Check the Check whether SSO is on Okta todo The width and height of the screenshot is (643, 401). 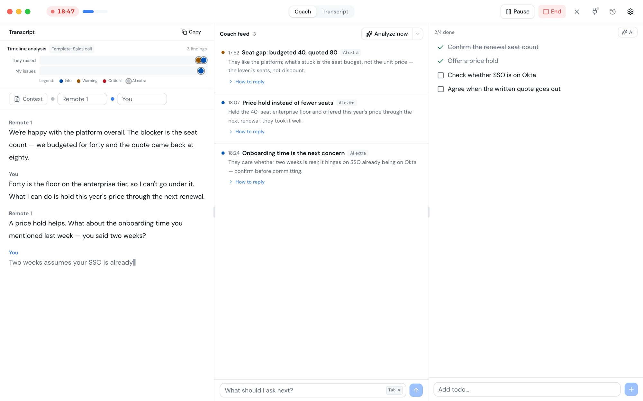pos(440,75)
